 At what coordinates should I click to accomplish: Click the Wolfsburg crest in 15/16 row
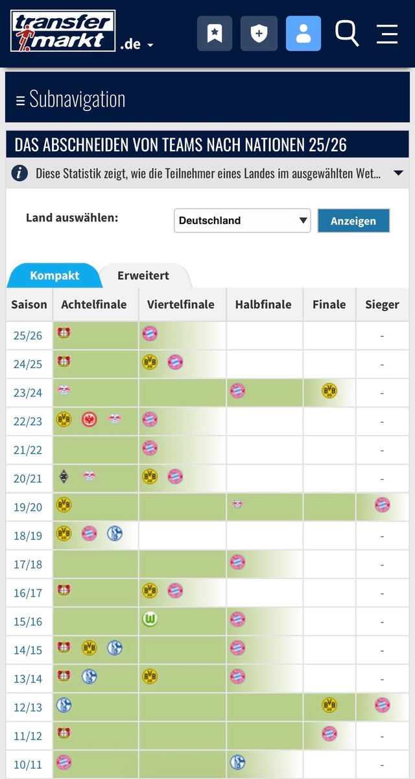coord(150,619)
